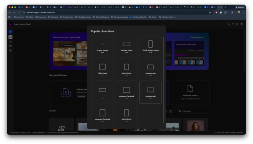253x144 pixels.
Task: Open the first recent project tile
Action: (x=62, y=125)
